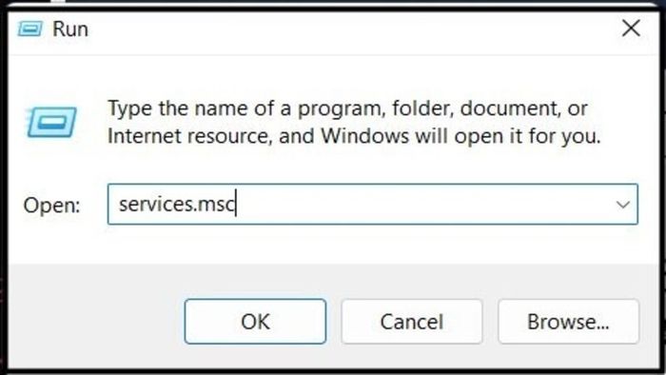This screenshot has height=375, width=666.
Task: Click the large Run dialog icon
Action: click(51, 123)
